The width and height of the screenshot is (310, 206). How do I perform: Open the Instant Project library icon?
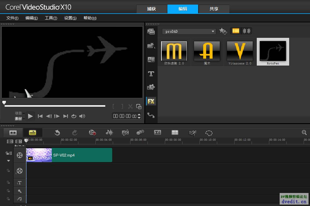[151, 45]
